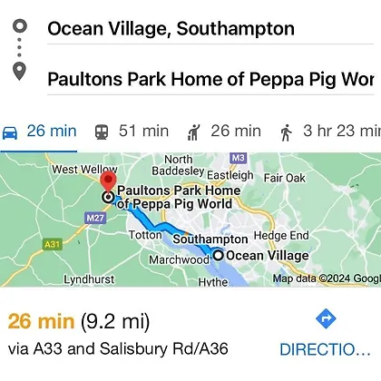Click the Southampton city label on map
The height and width of the screenshot is (381, 381).
tap(210, 239)
